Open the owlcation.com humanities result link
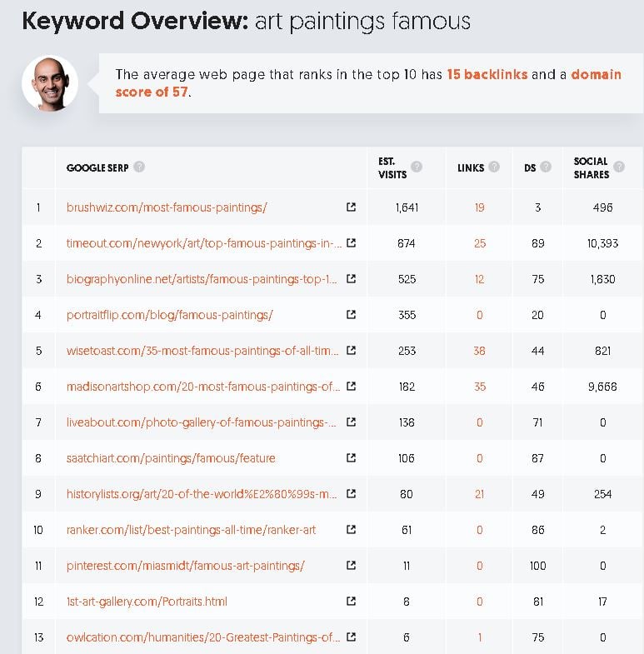Viewport: 644px width, 654px height. click(203, 637)
